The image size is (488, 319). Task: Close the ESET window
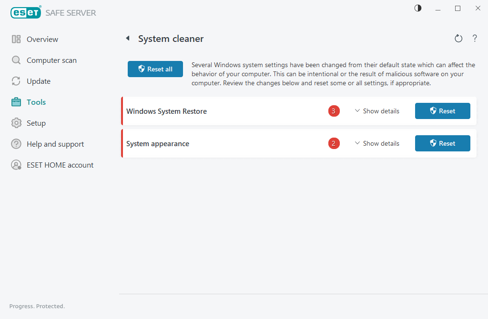[x=478, y=9]
